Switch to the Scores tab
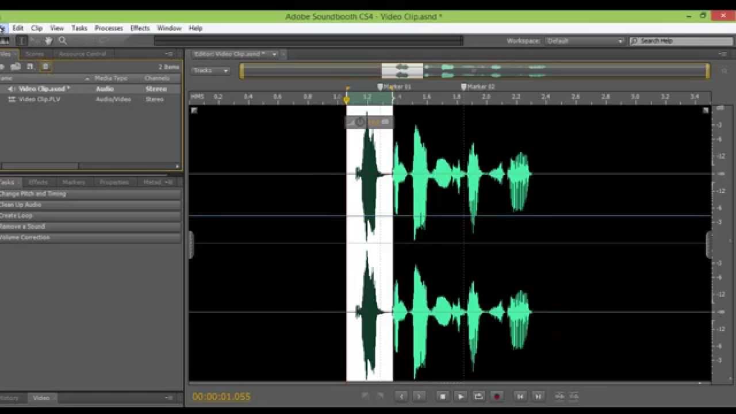Screen dimensions: 736x414 pos(34,54)
